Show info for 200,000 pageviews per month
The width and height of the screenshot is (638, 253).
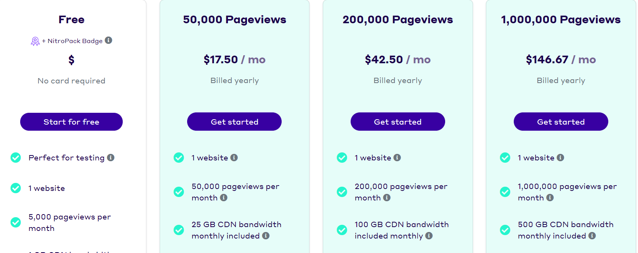(x=387, y=198)
